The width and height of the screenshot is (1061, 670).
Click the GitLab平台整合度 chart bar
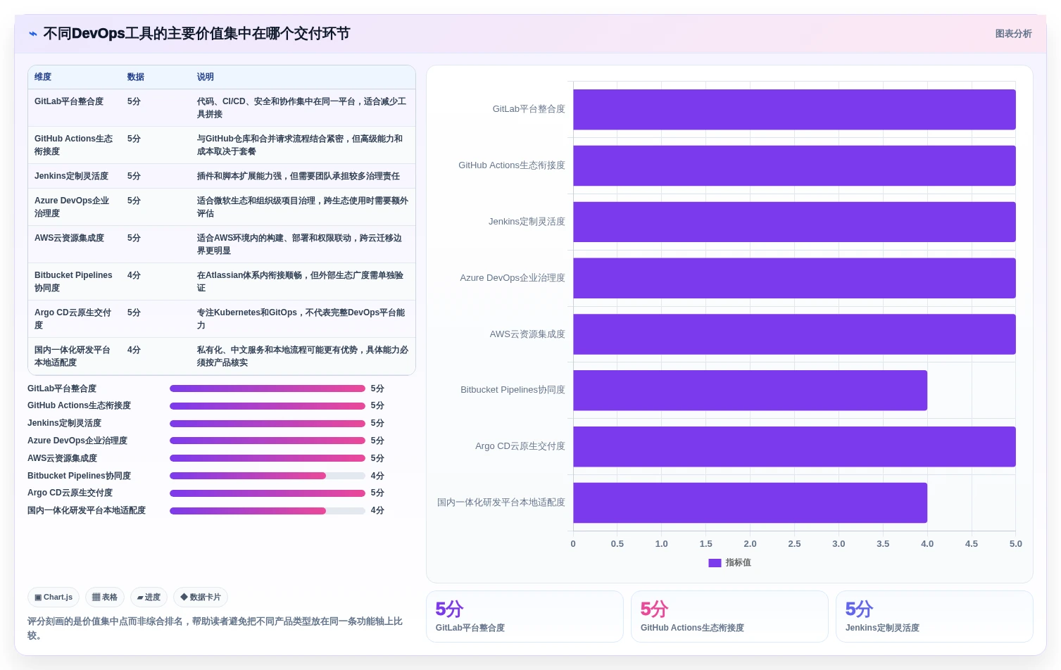pyautogui.click(x=794, y=110)
